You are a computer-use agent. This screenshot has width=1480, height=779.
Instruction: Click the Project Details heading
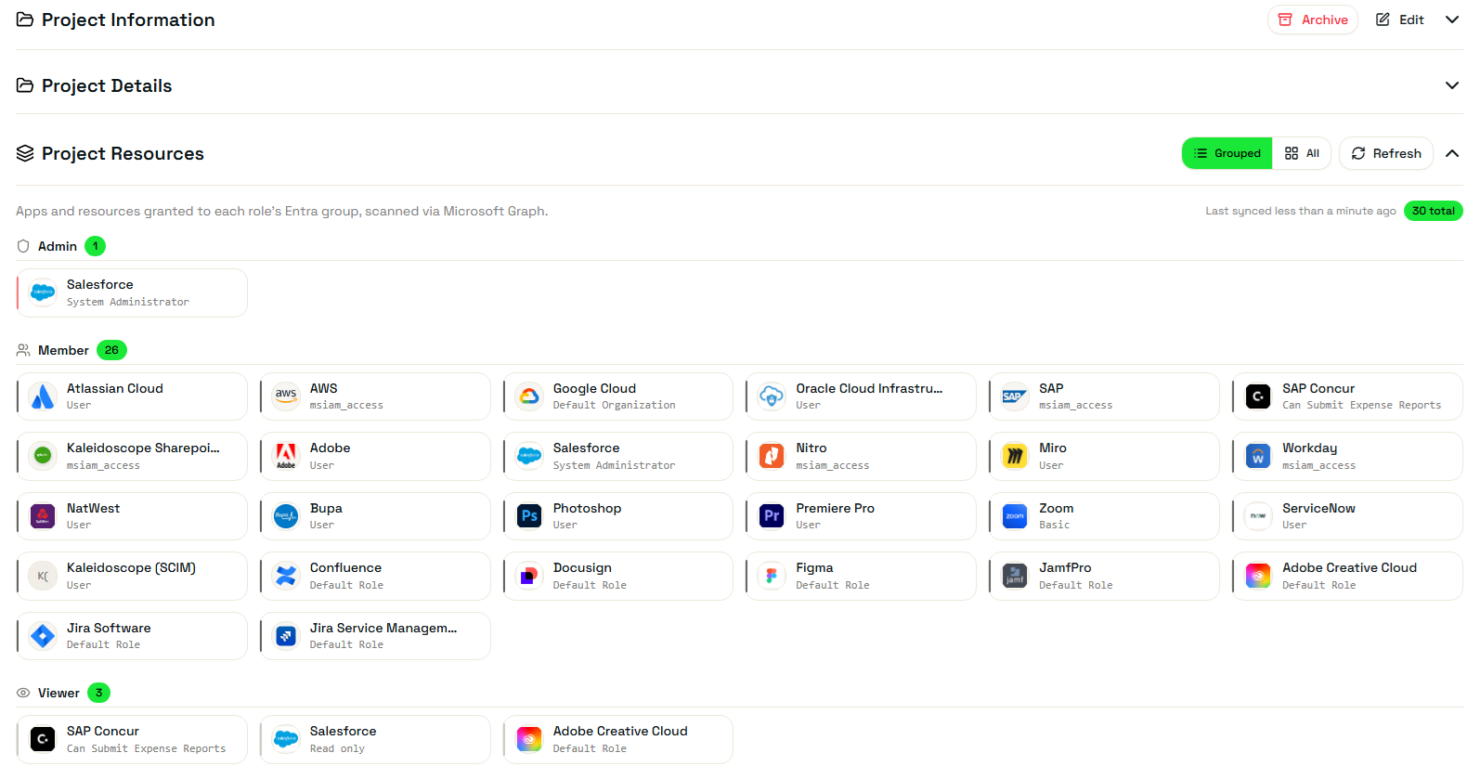click(x=107, y=85)
